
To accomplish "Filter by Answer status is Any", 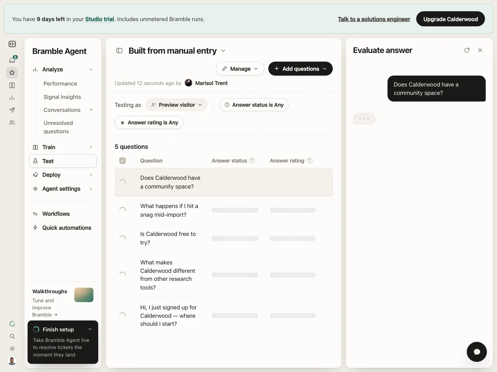I will pos(254,105).
